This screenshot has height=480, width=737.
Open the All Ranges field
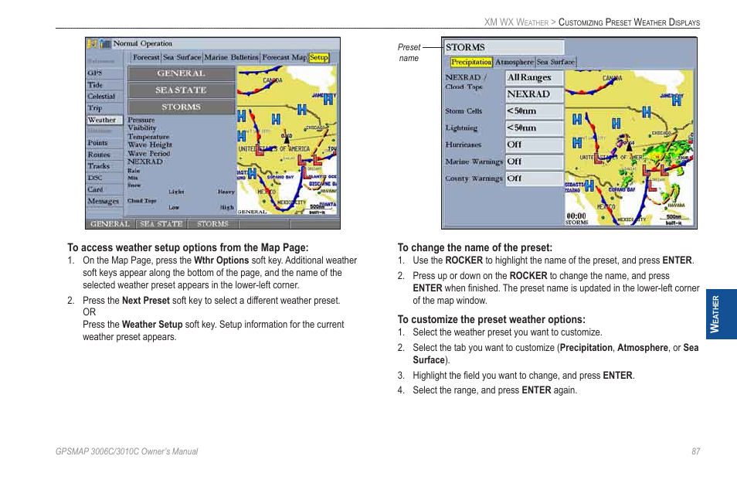pyautogui.click(x=535, y=77)
